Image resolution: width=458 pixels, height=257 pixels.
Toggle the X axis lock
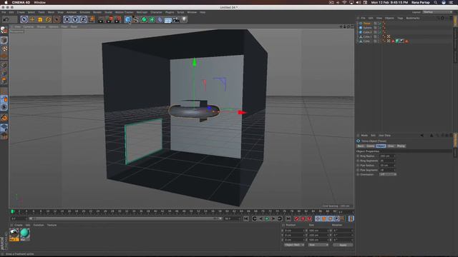[67, 19]
